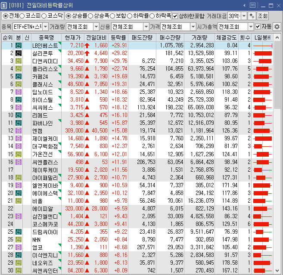
Task: Click the window number 1 icon in title bar
Action: pyautogui.click(x=3, y=6)
